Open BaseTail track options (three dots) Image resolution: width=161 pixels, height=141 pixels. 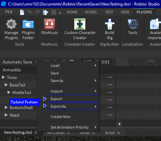110,85
